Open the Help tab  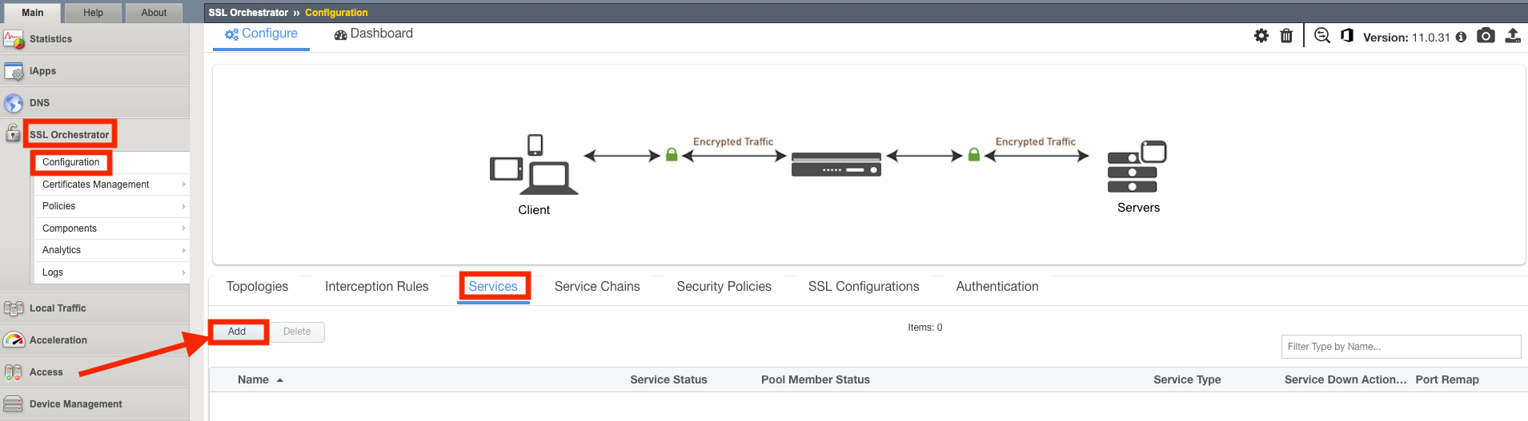pos(93,13)
